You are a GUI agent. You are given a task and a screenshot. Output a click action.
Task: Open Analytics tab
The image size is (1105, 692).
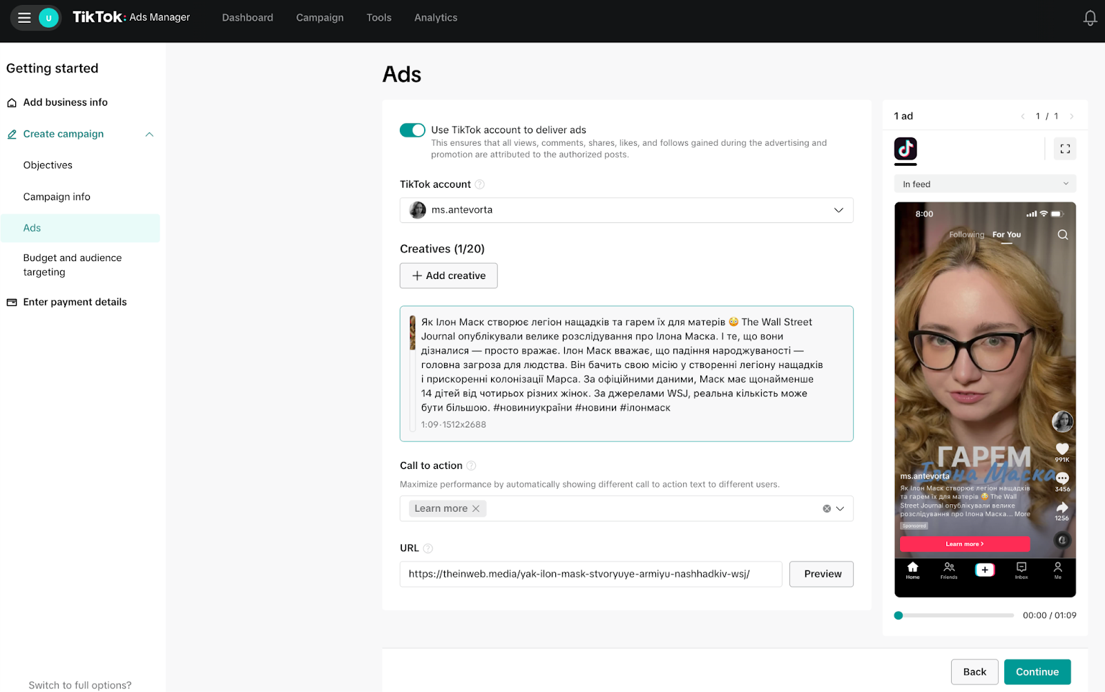tap(436, 18)
